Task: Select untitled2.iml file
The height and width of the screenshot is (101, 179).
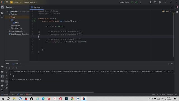Action: 16,28
